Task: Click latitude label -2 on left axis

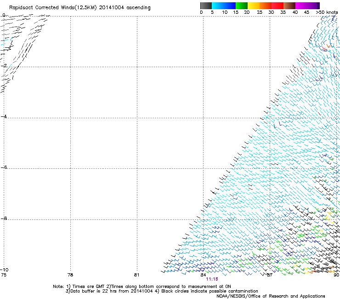Action: click(x=4, y=66)
